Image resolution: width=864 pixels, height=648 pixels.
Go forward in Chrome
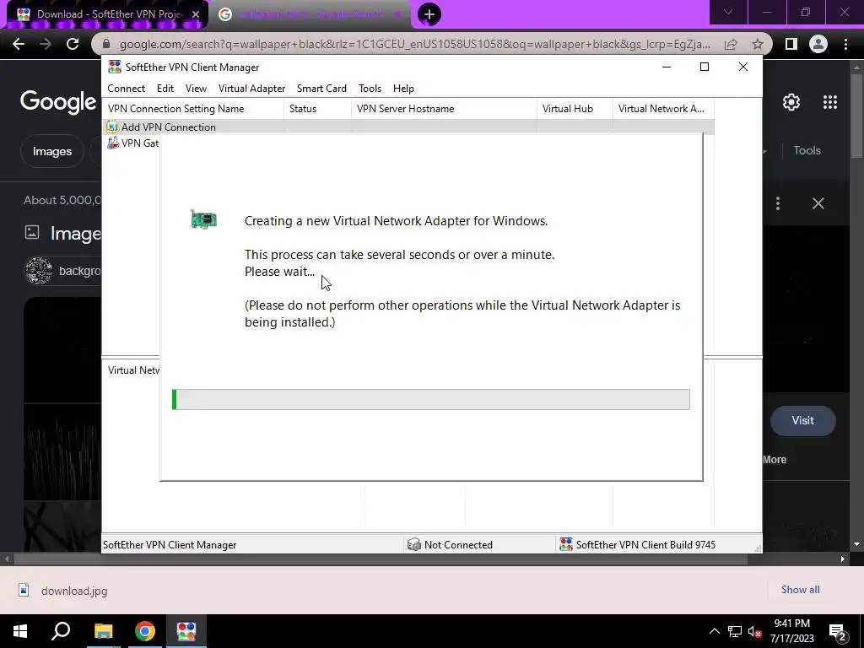tap(46, 44)
